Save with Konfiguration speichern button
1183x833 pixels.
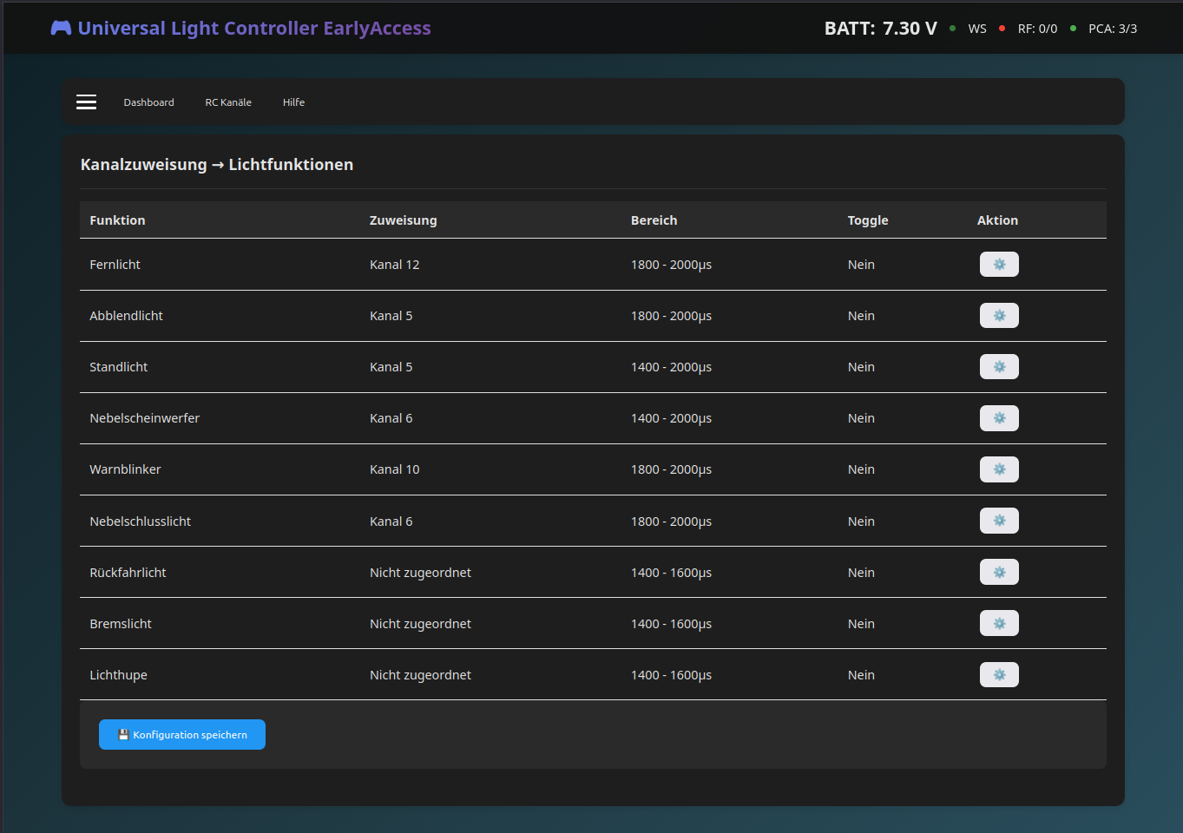pyautogui.click(x=182, y=735)
